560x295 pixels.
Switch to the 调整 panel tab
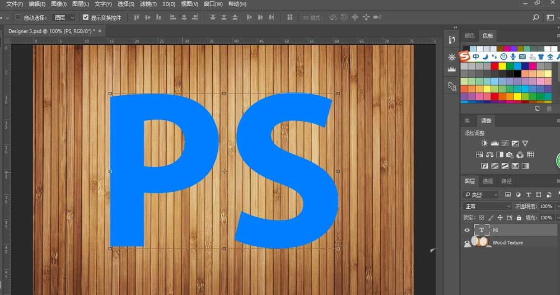[486, 121]
